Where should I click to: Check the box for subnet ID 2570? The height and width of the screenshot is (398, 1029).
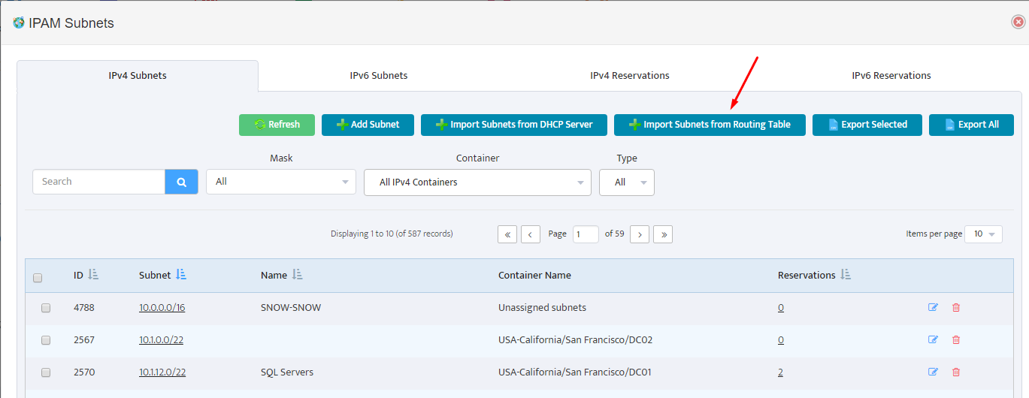(x=46, y=372)
